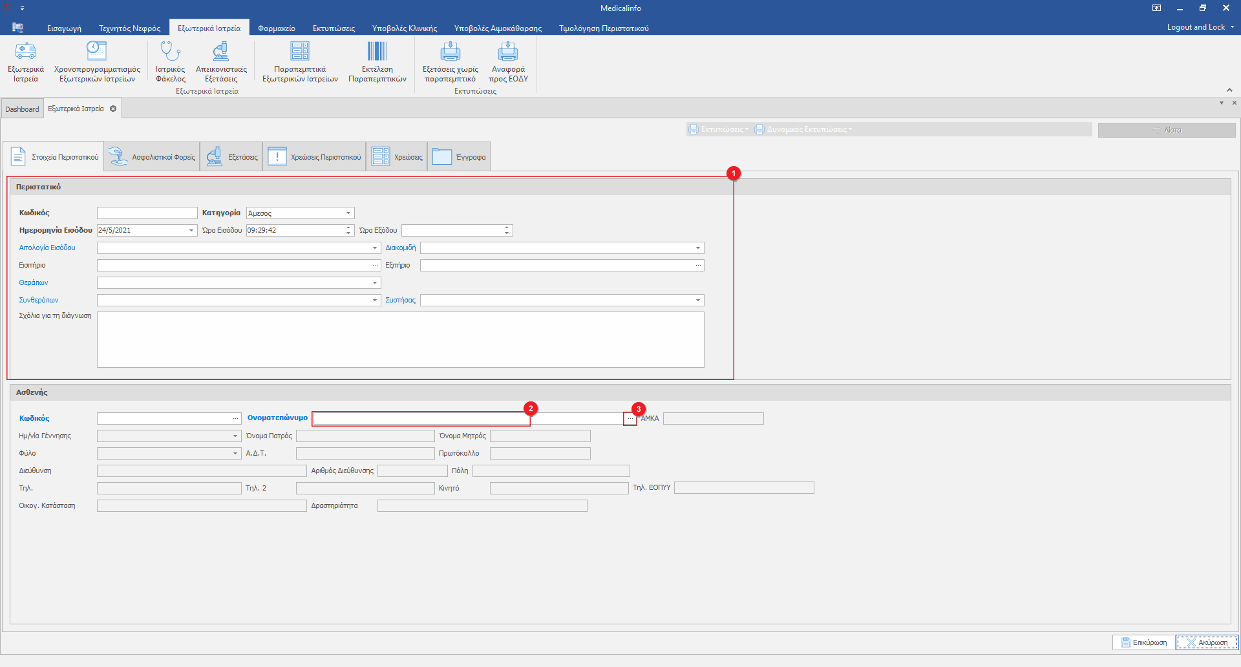1241x667 pixels.
Task: Click the Επικύρωση button
Action: [1143, 642]
